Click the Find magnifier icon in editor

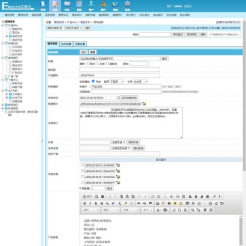point(192,210)
